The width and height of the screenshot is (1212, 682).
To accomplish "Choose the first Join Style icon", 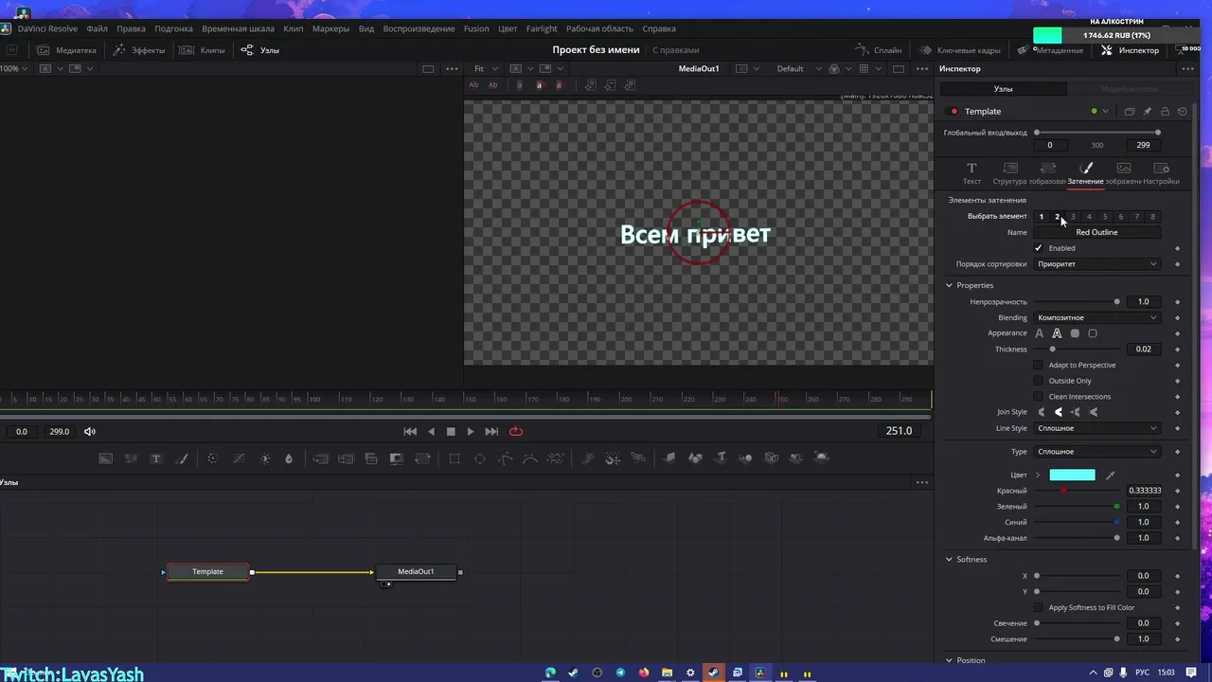I will 1042,412.
